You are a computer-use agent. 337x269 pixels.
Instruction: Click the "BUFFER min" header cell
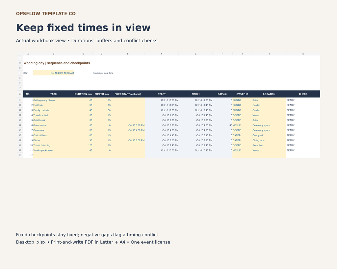pyautogui.click(x=102, y=94)
